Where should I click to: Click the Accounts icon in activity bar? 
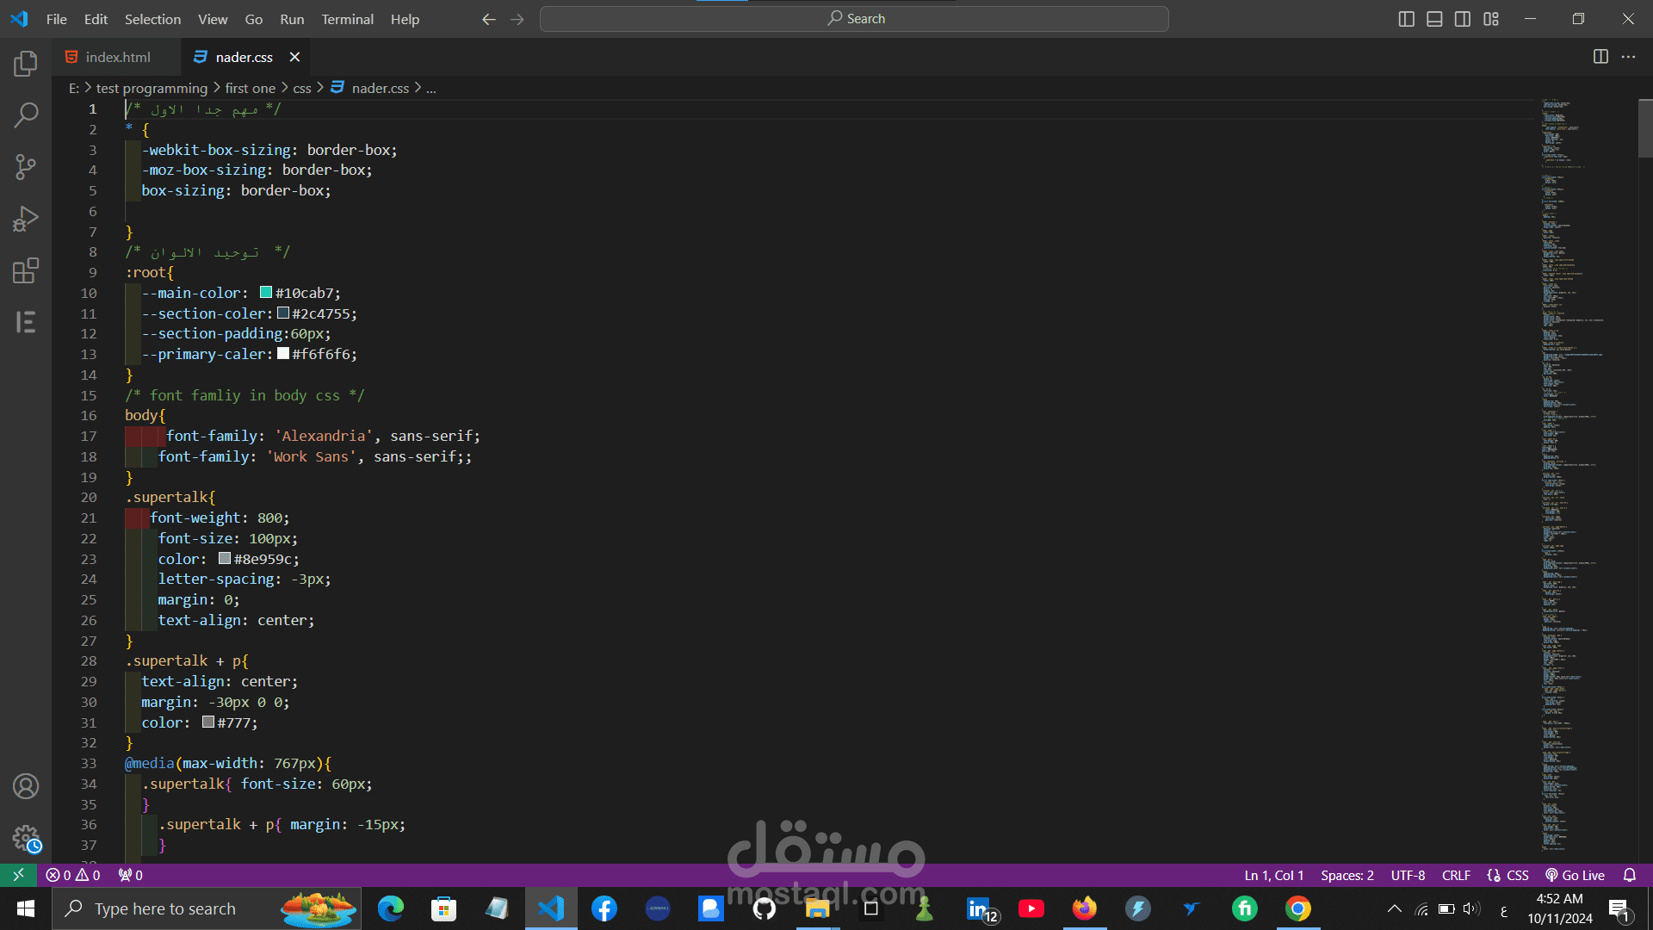[x=26, y=786]
